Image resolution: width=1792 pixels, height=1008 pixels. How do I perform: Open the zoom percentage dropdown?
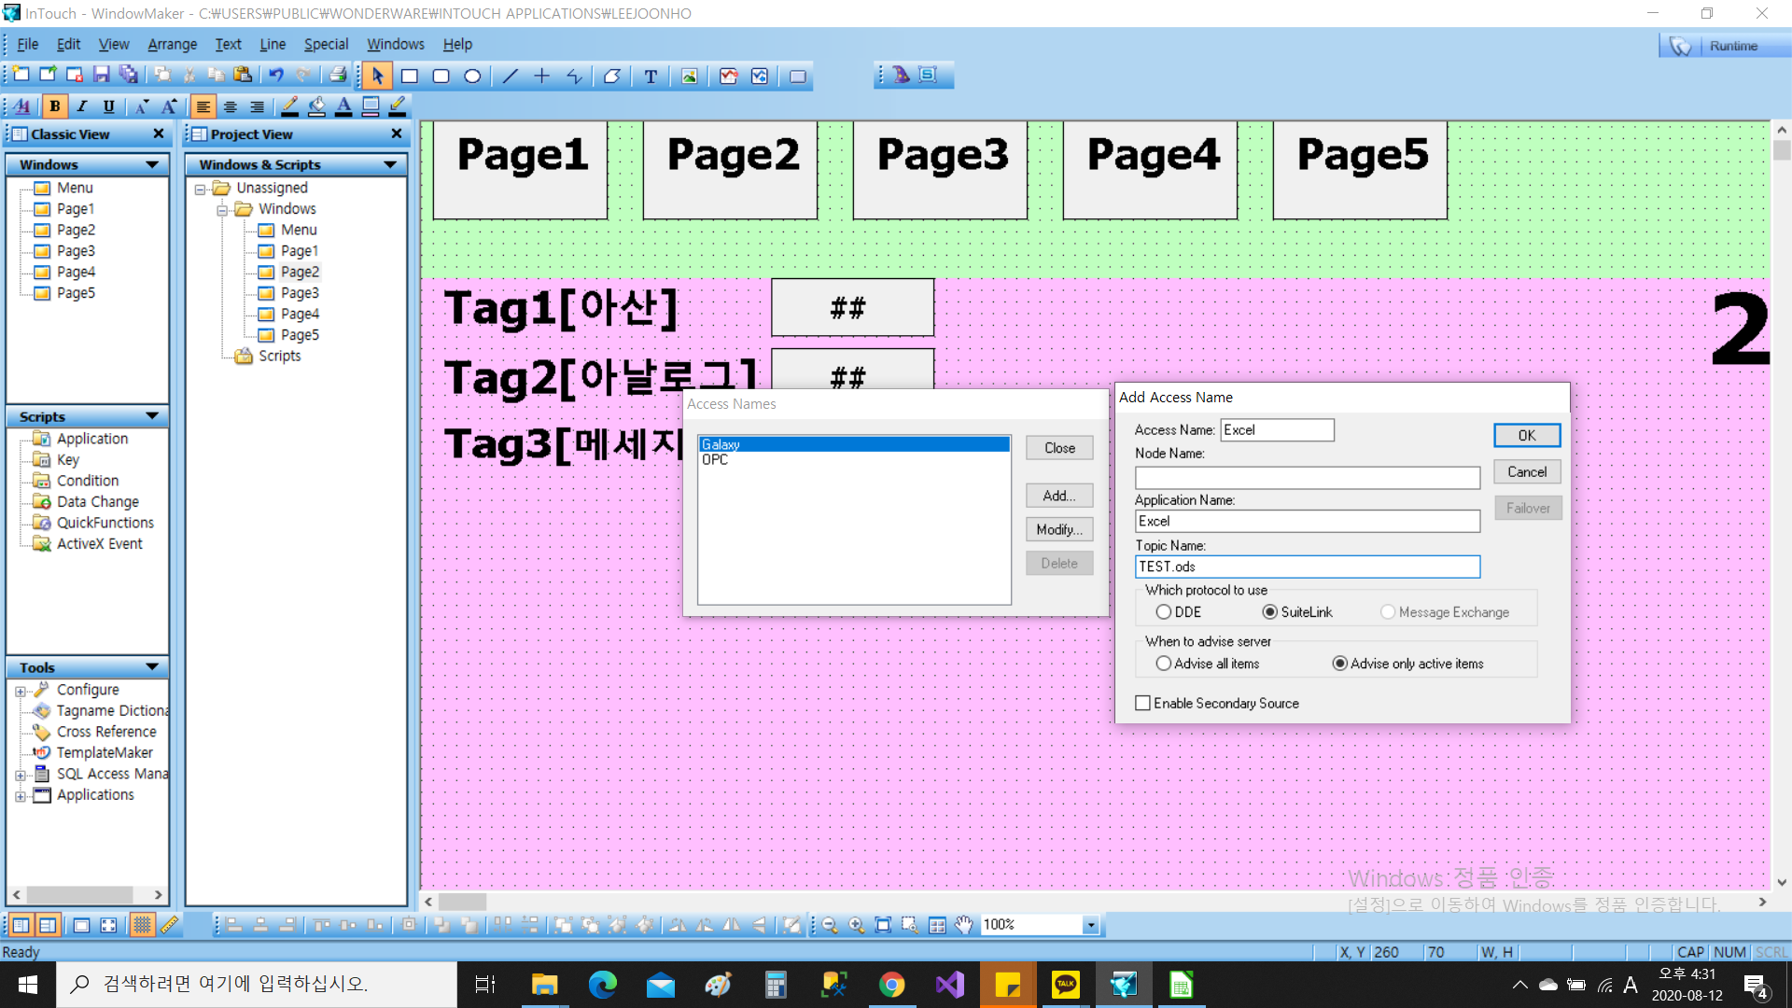pos(1090,925)
